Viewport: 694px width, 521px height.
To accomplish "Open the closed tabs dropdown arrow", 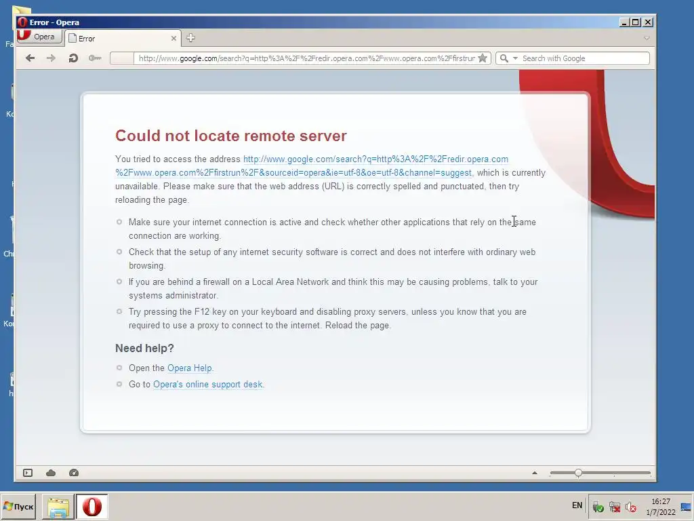I will [647, 39].
